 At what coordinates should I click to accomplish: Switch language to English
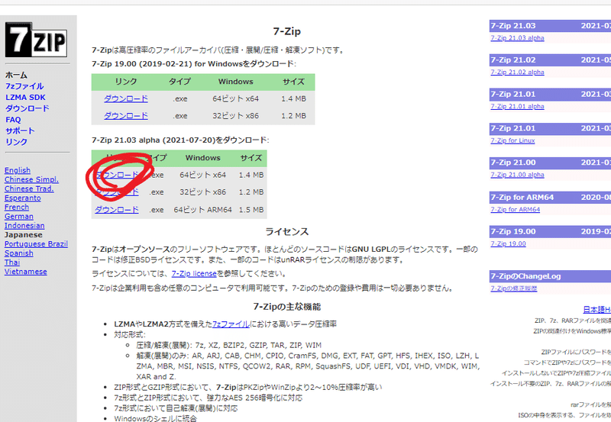pyautogui.click(x=18, y=170)
